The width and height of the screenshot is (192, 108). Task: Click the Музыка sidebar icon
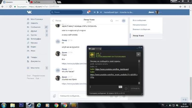click(x=28, y=43)
